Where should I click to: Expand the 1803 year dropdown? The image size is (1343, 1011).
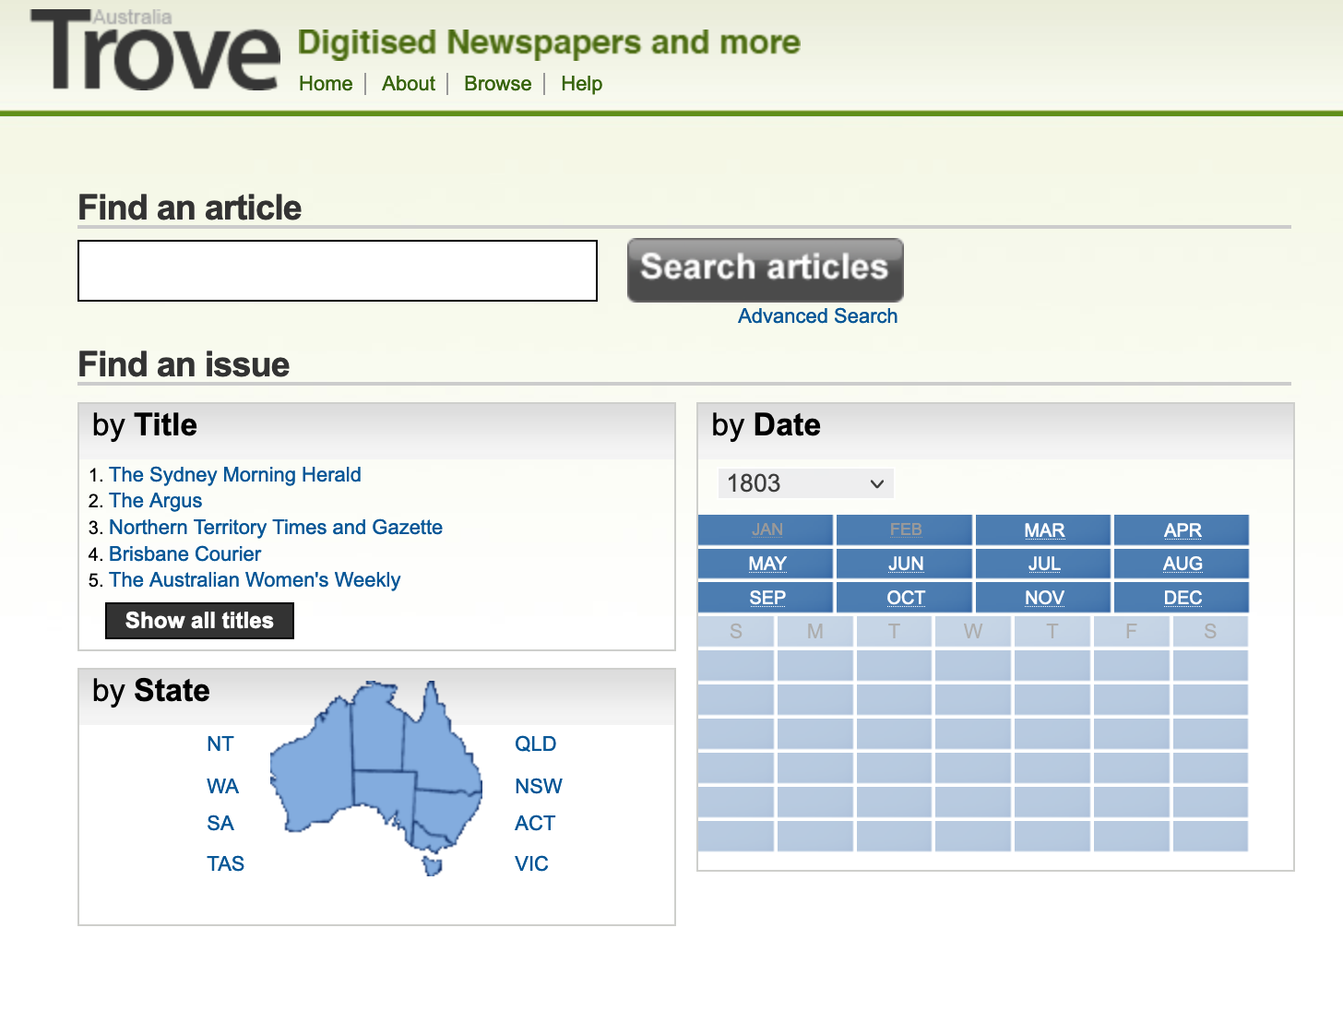(805, 483)
